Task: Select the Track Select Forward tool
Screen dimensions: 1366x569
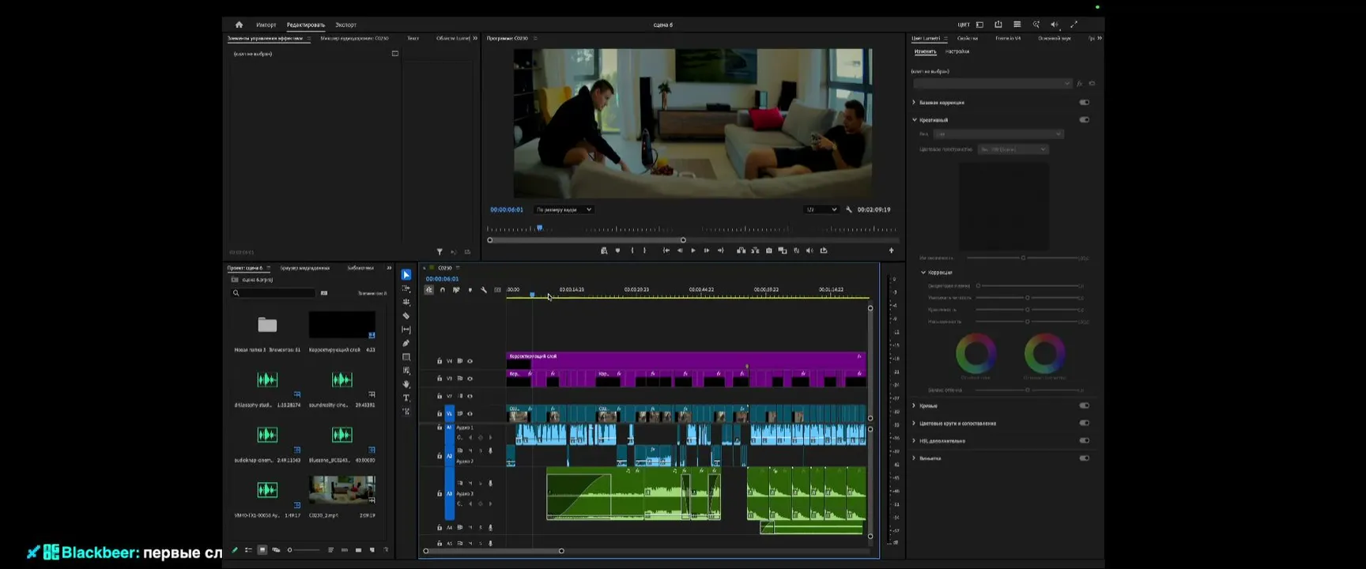Action: [x=406, y=288]
